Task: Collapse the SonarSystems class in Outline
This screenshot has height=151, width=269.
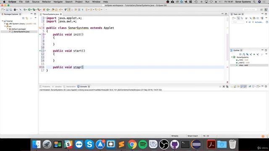Action: pos(232,57)
